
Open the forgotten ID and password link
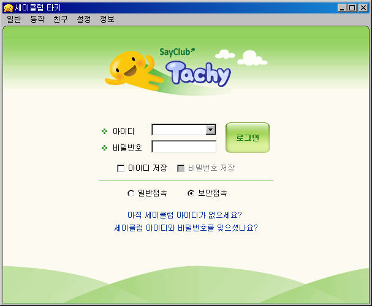186,228
